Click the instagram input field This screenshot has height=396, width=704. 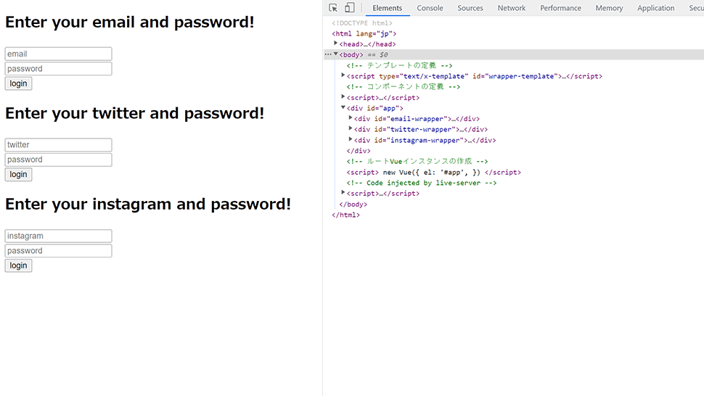click(58, 236)
